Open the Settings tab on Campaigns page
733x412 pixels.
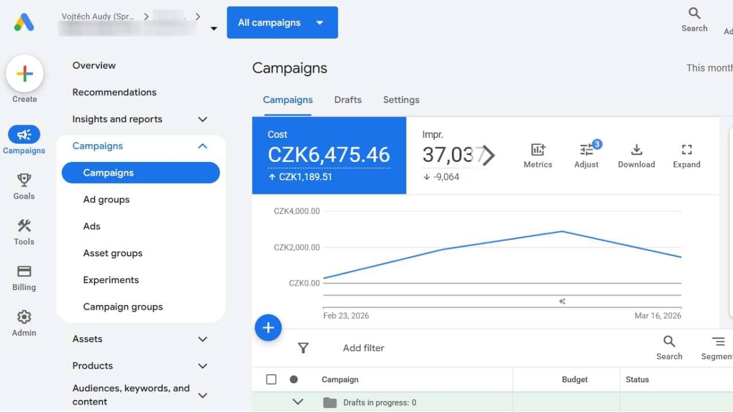401,100
